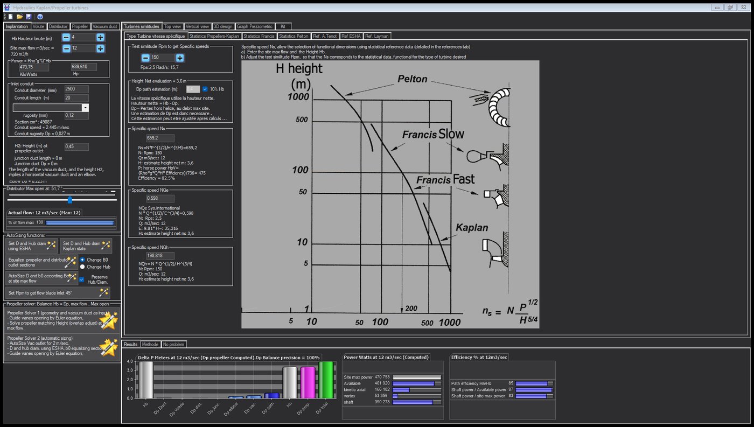Set Rpm to get flow blade inlet 45°
754x427 pixels.
[x=58, y=292]
